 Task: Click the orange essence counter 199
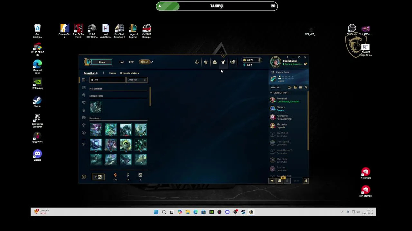pyautogui.click(x=115, y=177)
